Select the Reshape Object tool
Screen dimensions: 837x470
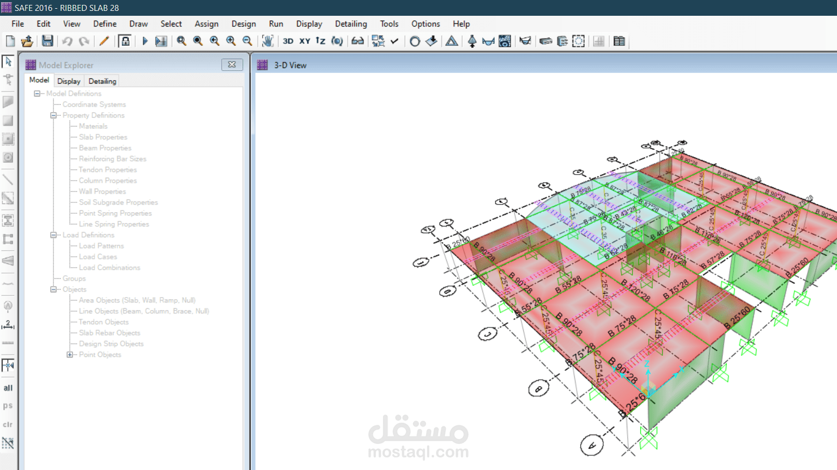(x=8, y=80)
